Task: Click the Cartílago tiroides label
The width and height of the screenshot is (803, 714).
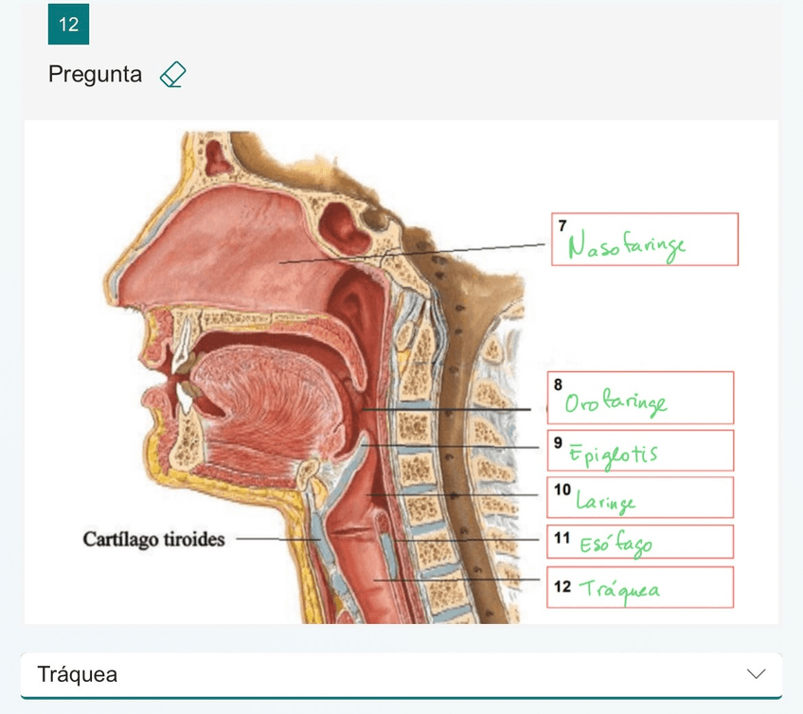Action: [153, 540]
